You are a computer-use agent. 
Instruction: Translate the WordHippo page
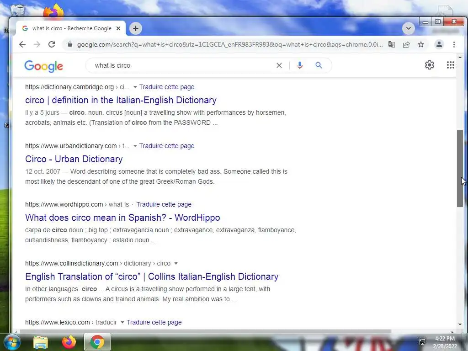tap(164, 204)
